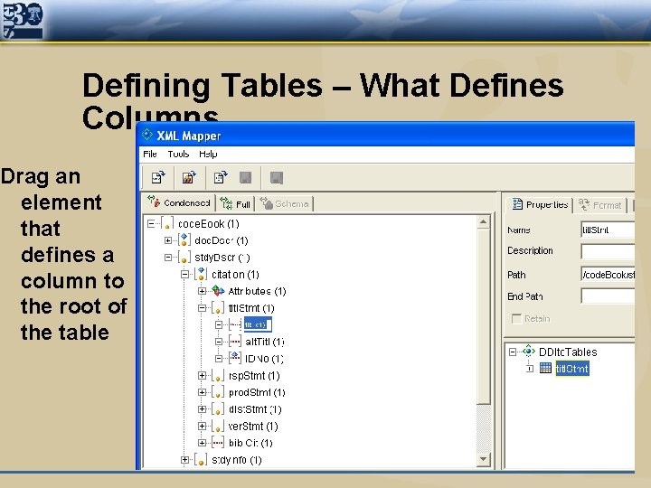
Task: Collapse the DDItcTables node
Action: [x=513, y=352]
